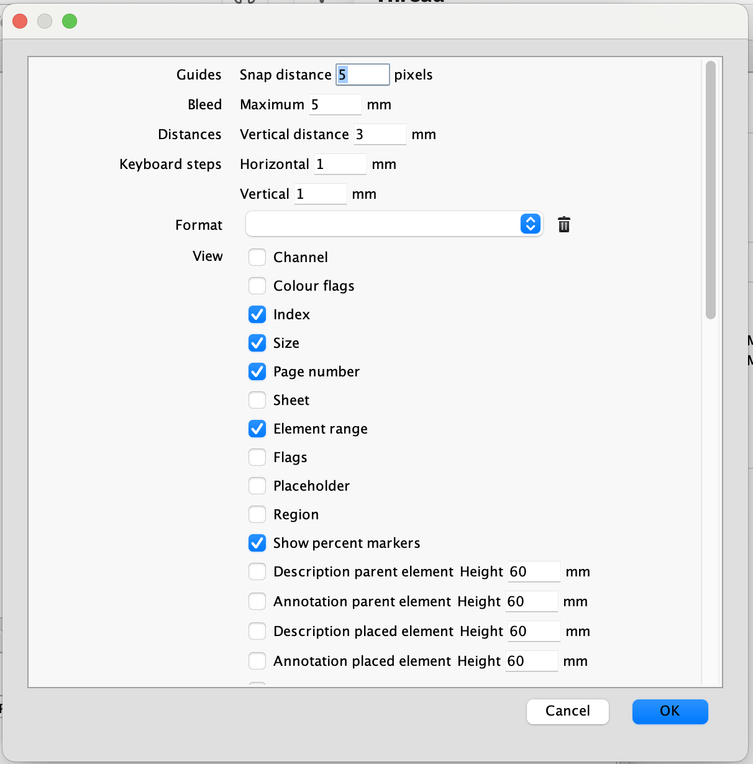753x764 pixels.
Task: Enable the Placeholder checkbox
Action: pos(257,486)
